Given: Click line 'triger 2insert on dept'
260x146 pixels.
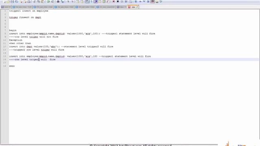Looking at the screenshot, I should pos(25,17).
